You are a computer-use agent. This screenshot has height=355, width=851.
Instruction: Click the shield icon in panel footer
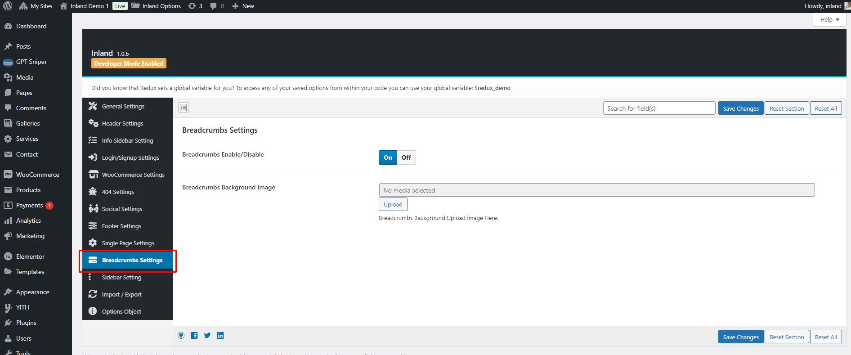(x=181, y=335)
